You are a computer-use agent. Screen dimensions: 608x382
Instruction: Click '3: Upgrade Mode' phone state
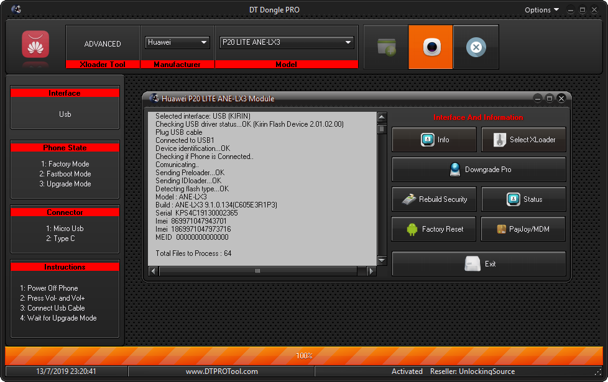click(65, 184)
